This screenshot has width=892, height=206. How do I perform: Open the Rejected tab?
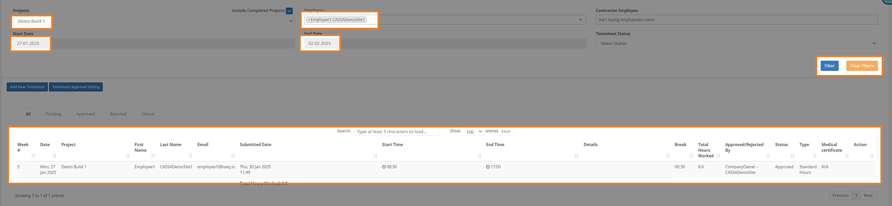coord(118,114)
